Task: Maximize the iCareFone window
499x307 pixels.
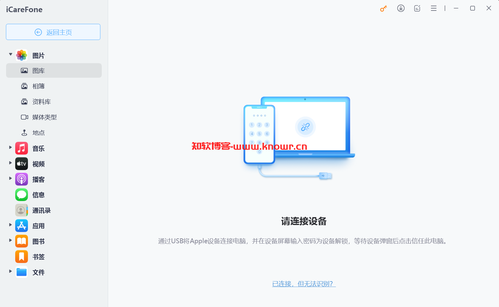Action: (x=473, y=9)
